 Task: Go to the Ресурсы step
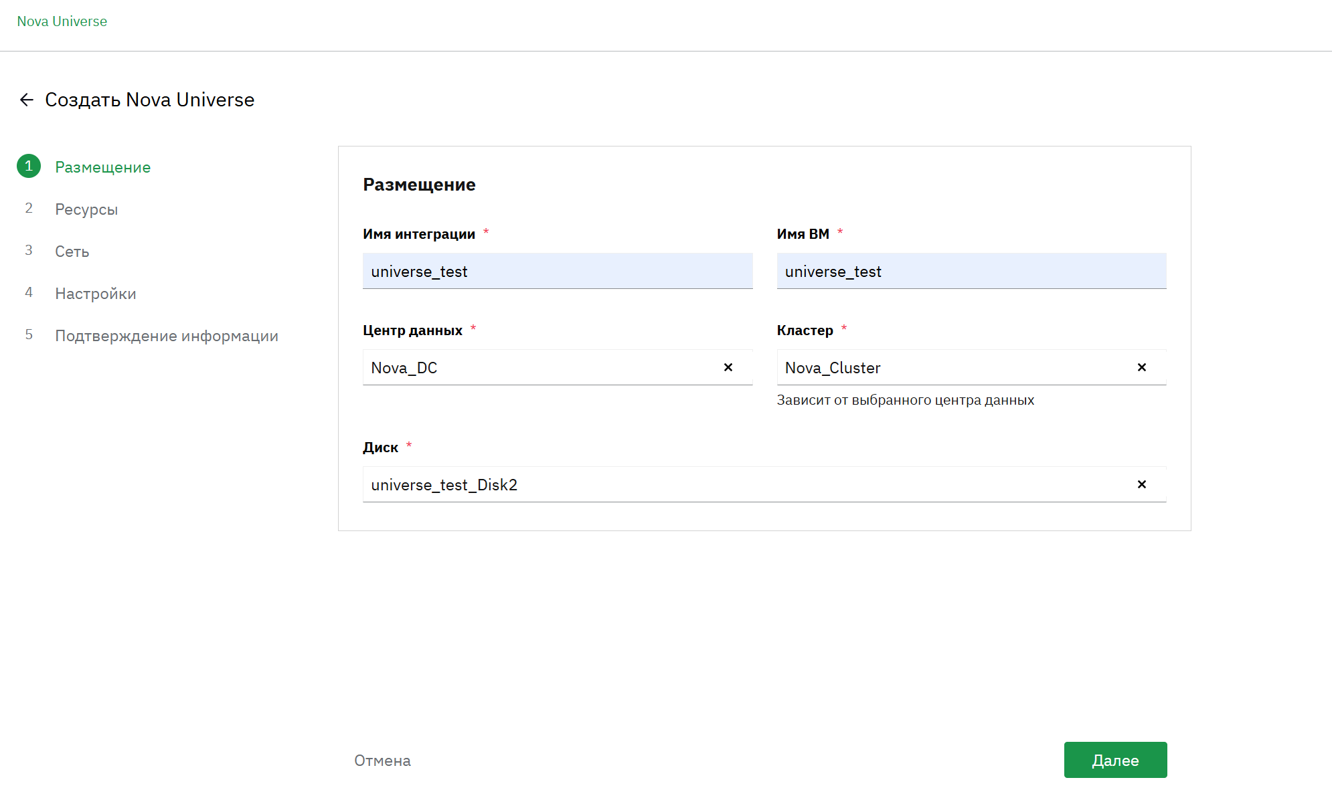(86, 209)
